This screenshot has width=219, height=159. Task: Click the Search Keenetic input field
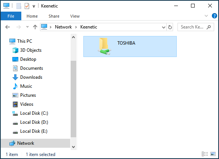click(x=196, y=27)
